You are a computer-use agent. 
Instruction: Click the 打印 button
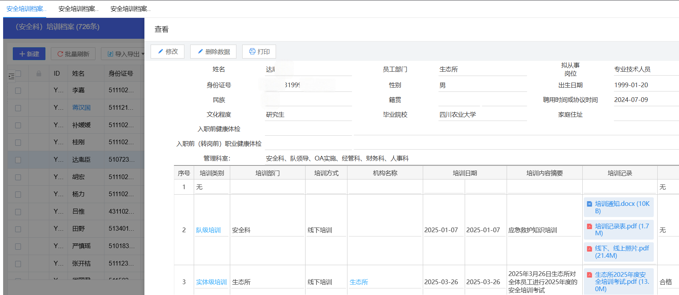pos(259,52)
